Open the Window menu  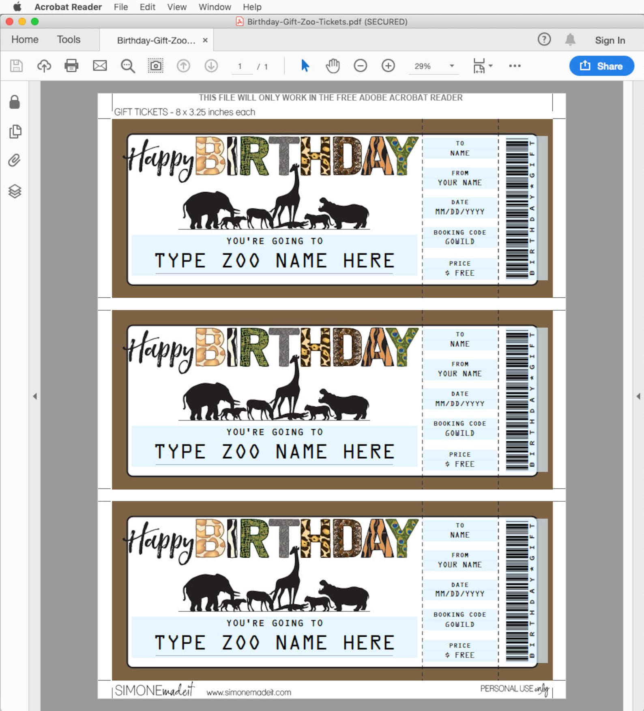215,7
